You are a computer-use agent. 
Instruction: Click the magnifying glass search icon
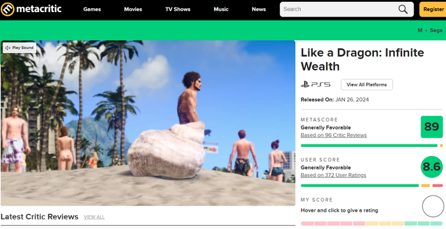(403, 10)
